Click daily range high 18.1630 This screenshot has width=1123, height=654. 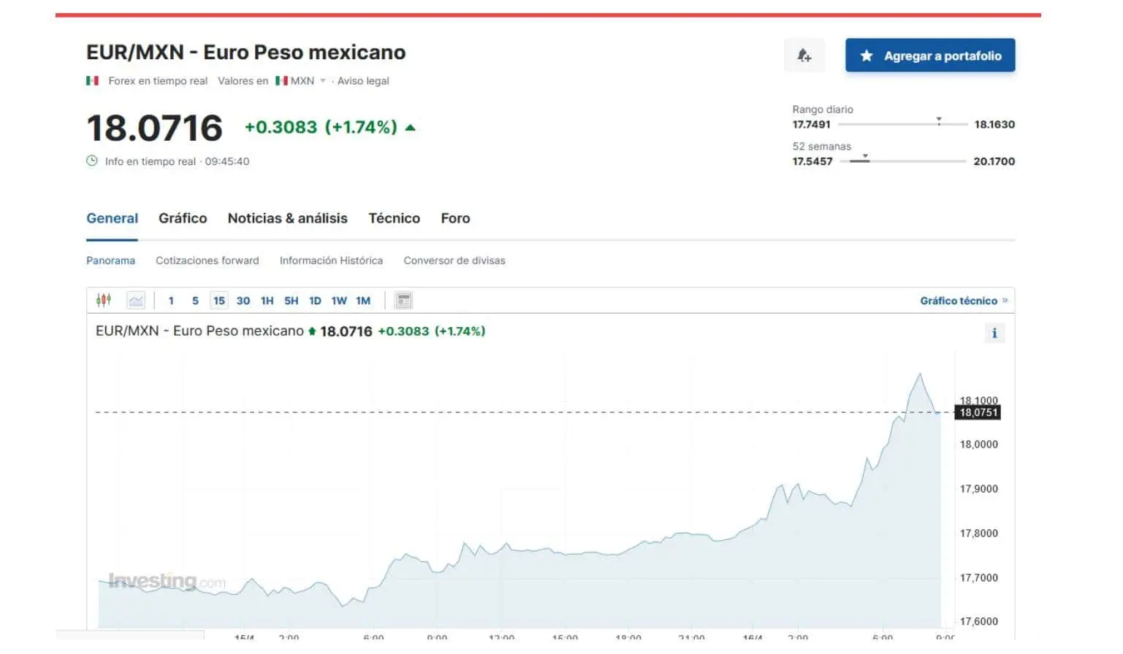[x=994, y=124]
